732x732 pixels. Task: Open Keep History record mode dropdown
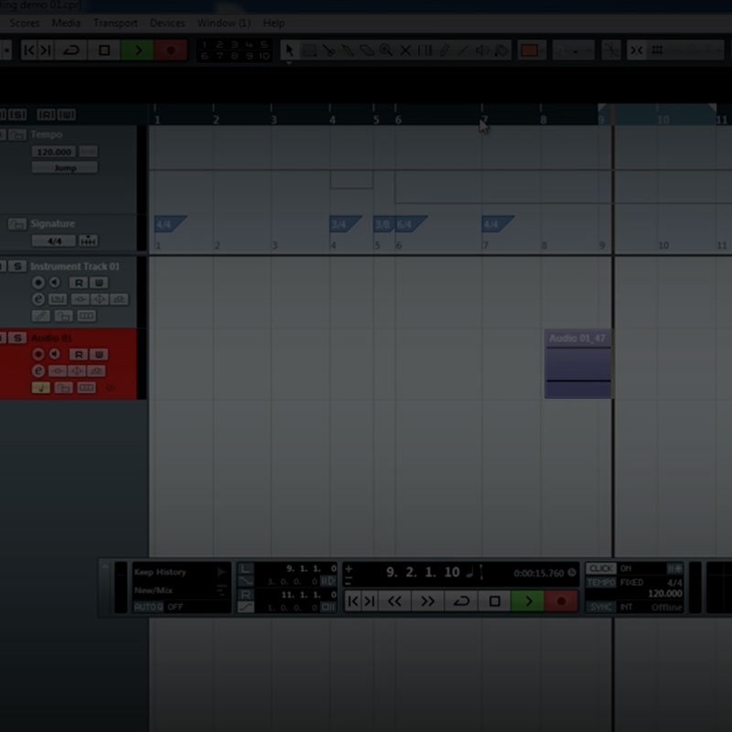(x=179, y=572)
